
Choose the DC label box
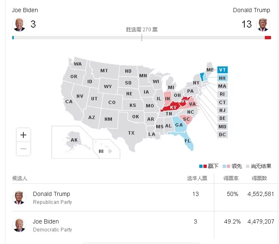pos(223,135)
